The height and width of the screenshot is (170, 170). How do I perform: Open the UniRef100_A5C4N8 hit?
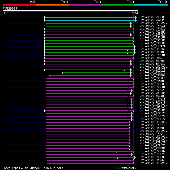point(152,52)
